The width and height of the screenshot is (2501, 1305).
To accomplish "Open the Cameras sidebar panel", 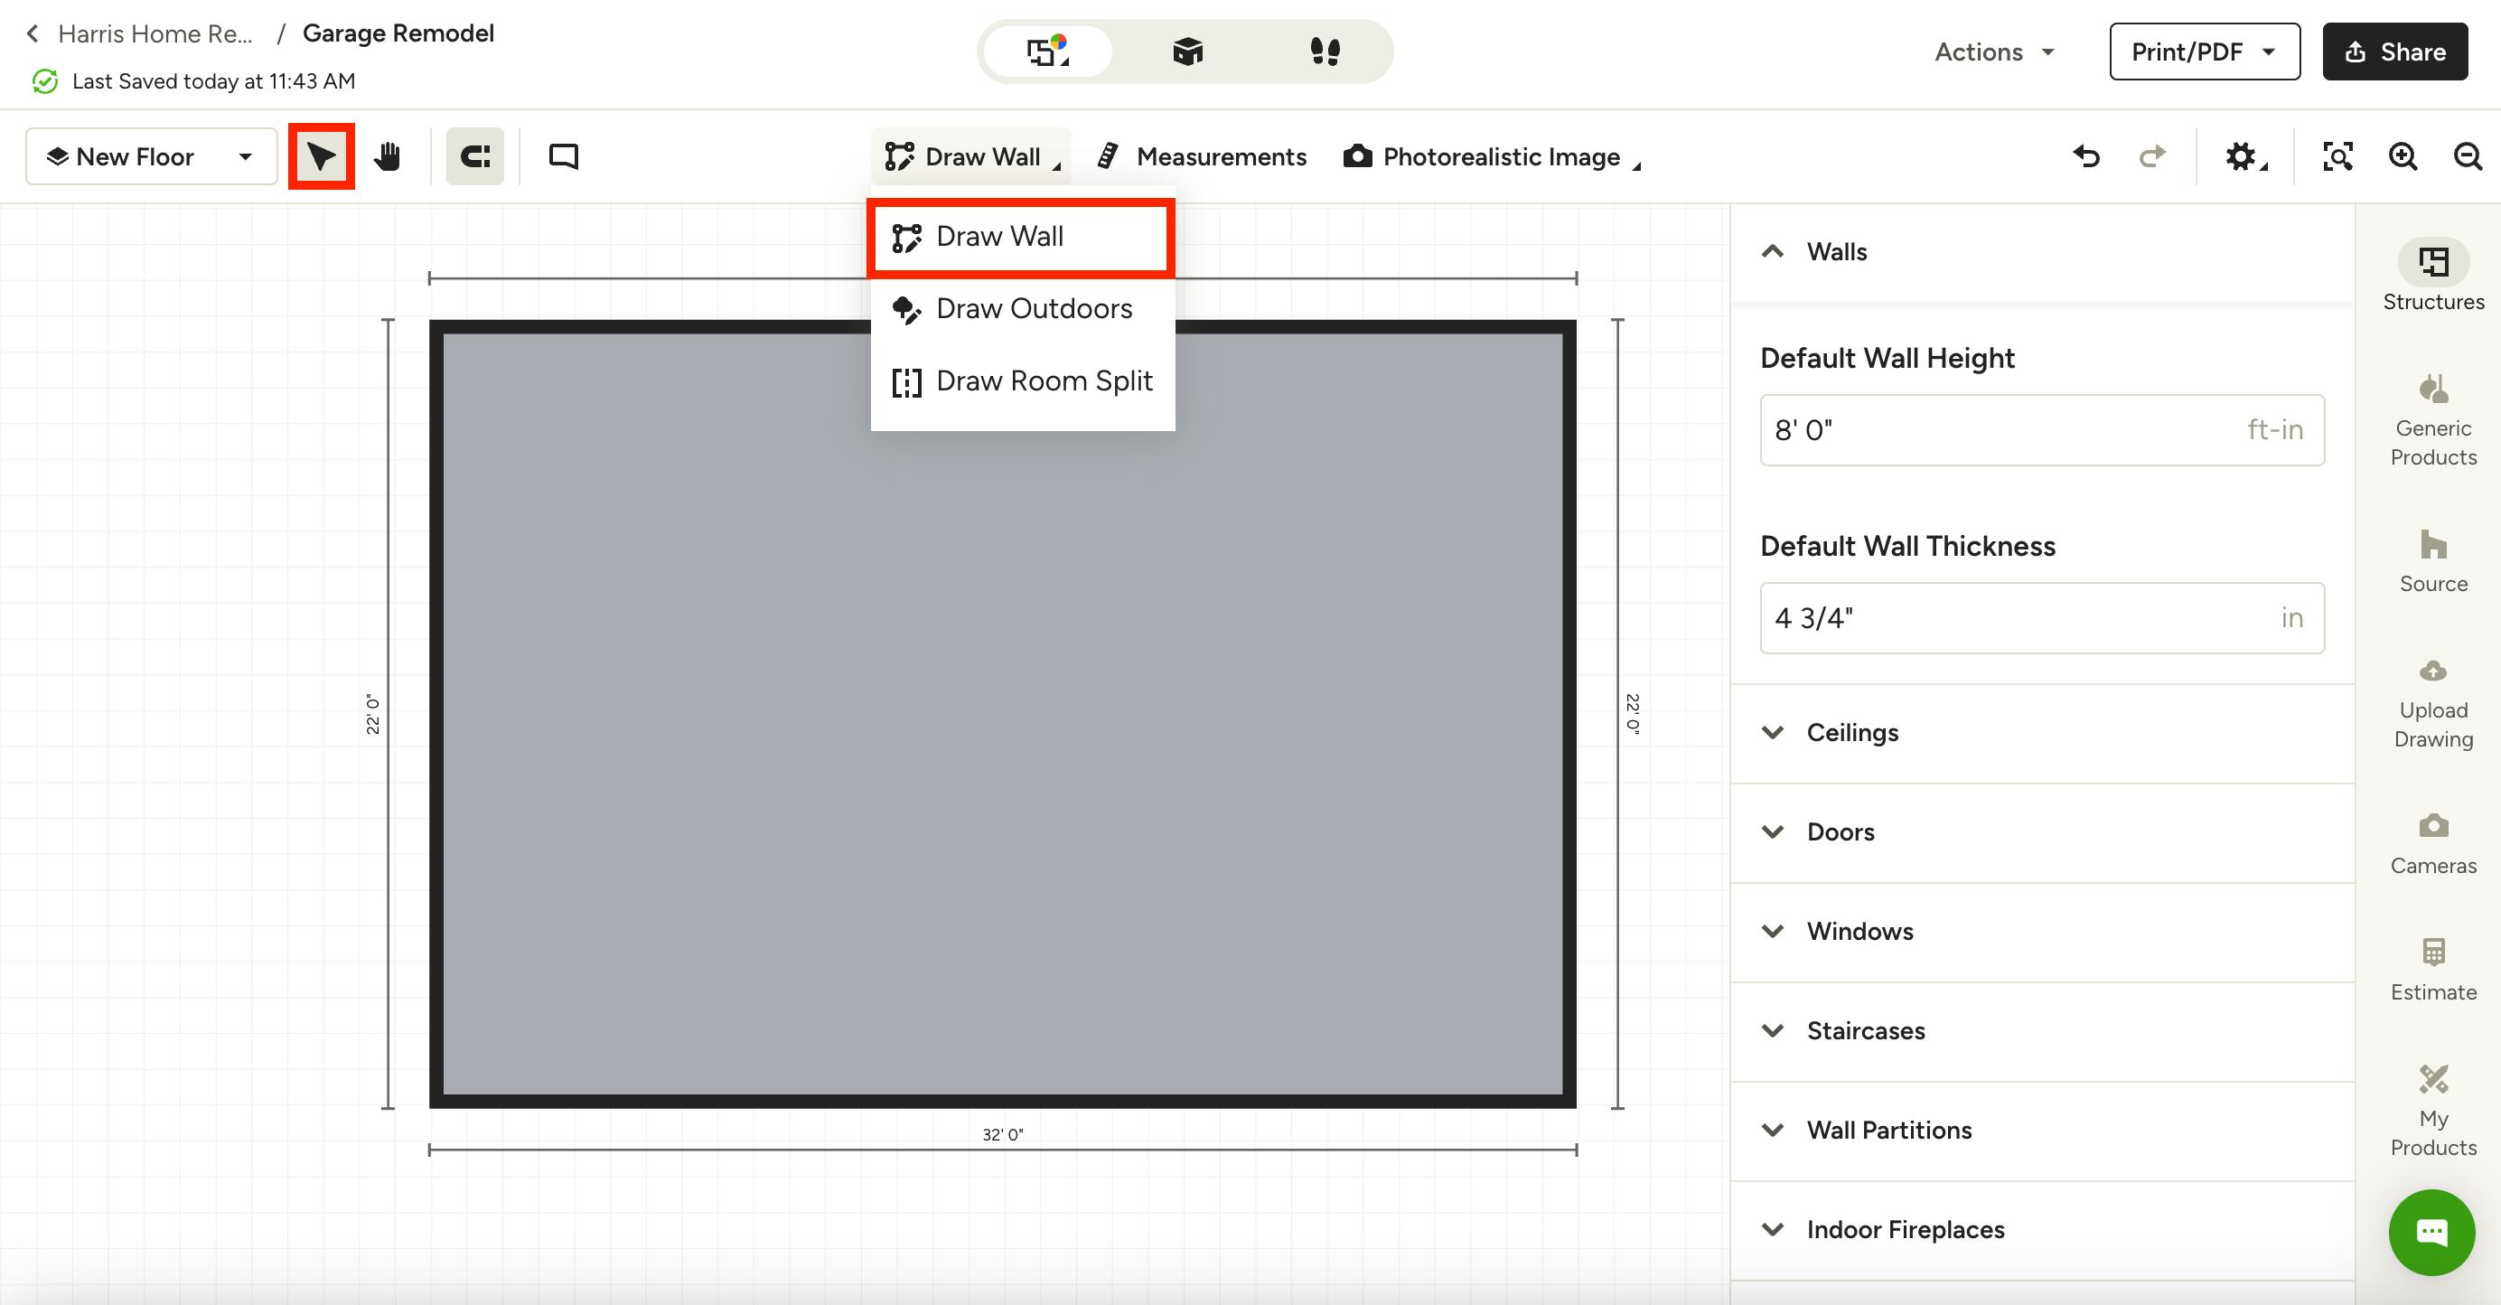I will (x=2433, y=844).
